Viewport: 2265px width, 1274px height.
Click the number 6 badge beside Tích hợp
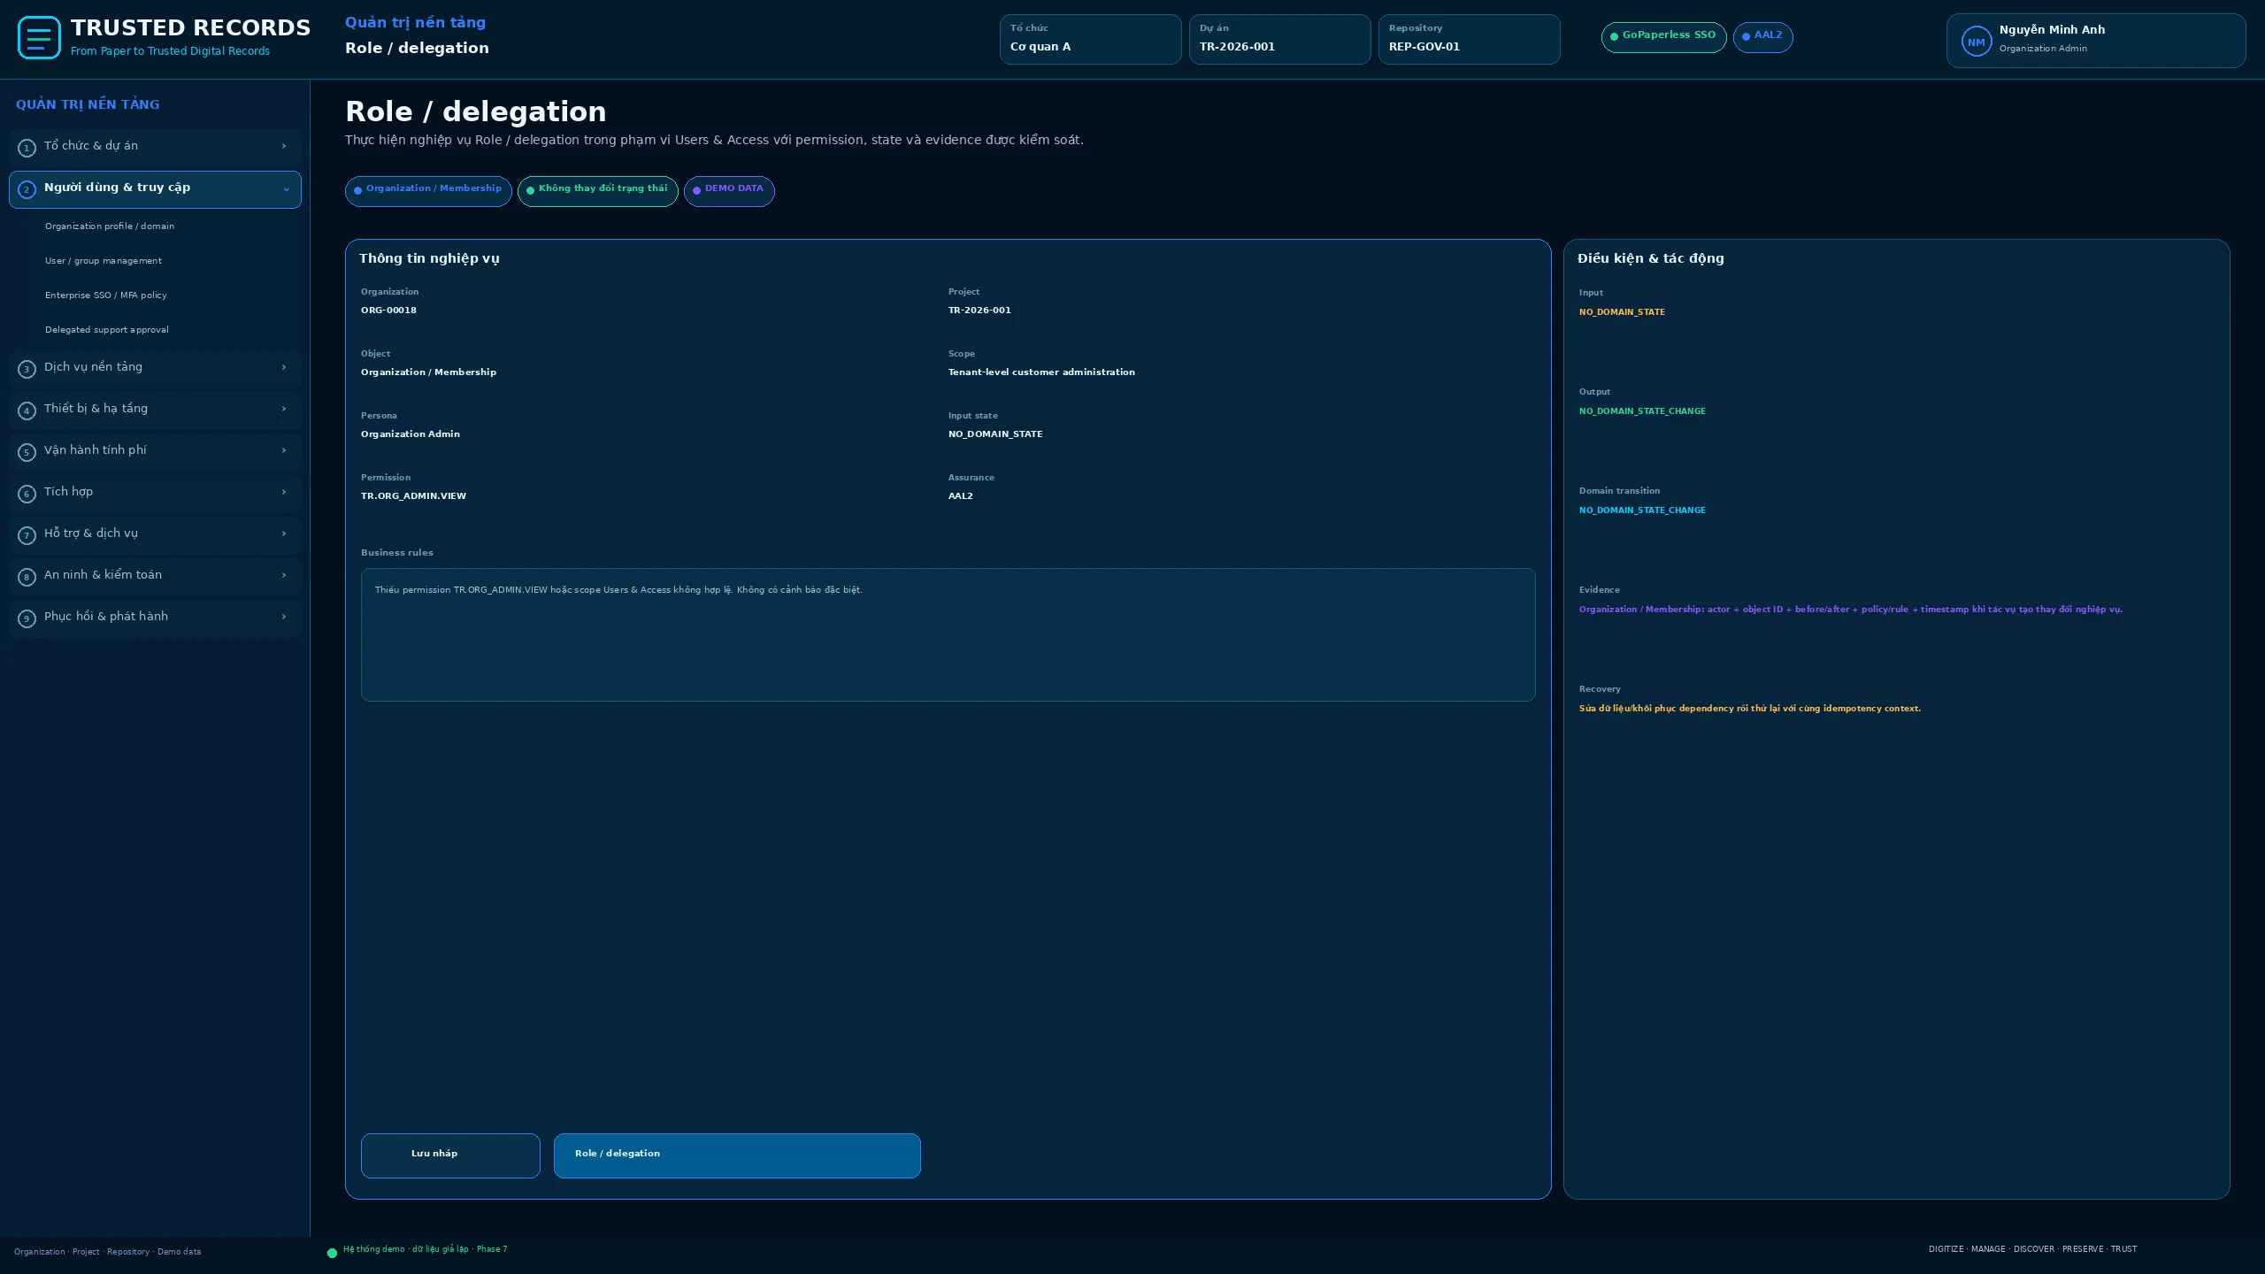point(27,494)
